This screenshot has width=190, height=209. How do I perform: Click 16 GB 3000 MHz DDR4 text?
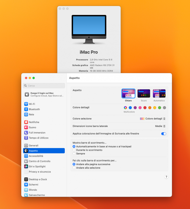click(x=101, y=71)
